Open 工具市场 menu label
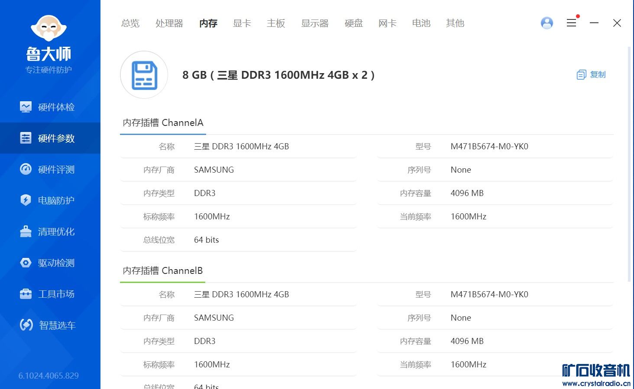The width and height of the screenshot is (634, 389). 56,294
